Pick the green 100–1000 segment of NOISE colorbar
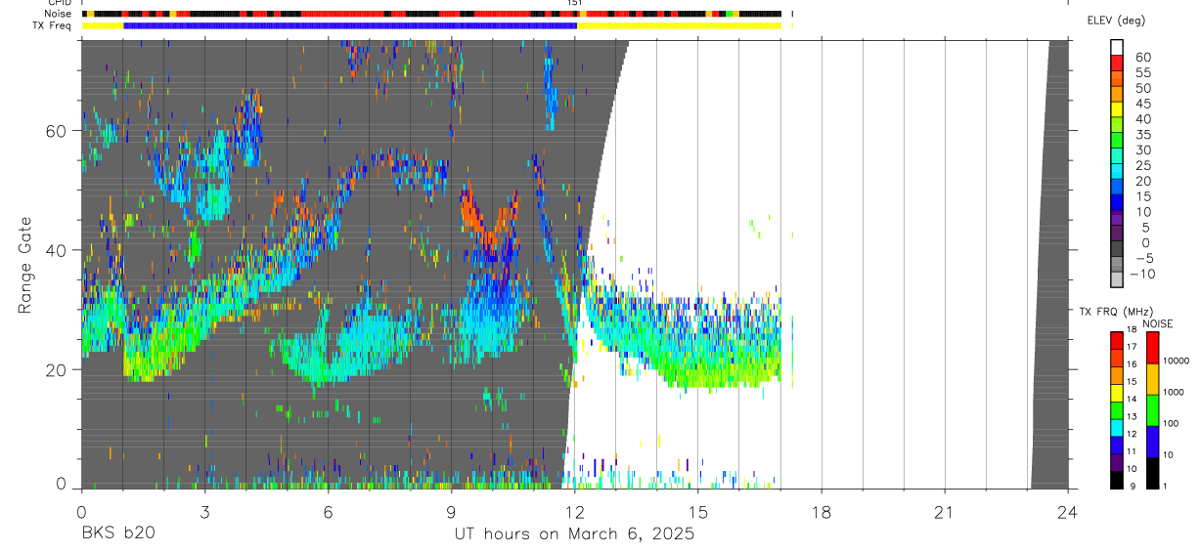This screenshot has height=554, width=1201. (1153, 410)
